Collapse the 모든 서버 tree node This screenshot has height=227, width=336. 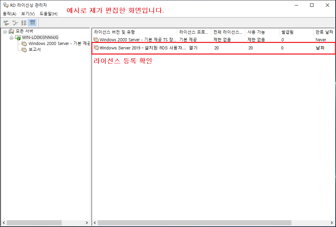pyautogui.click(x=5, y=32)
